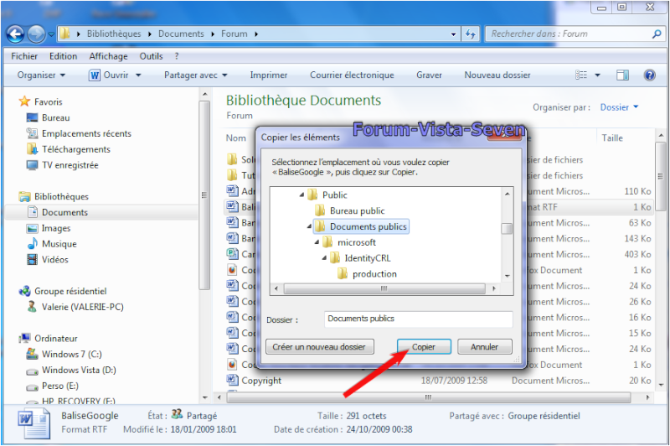Click the dialog tree vertical scrollbar thumb

[x=507, y=228]
